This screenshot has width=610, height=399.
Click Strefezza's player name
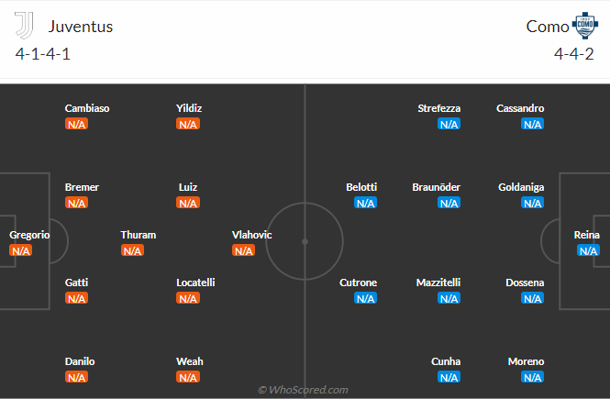click(439, 108)
